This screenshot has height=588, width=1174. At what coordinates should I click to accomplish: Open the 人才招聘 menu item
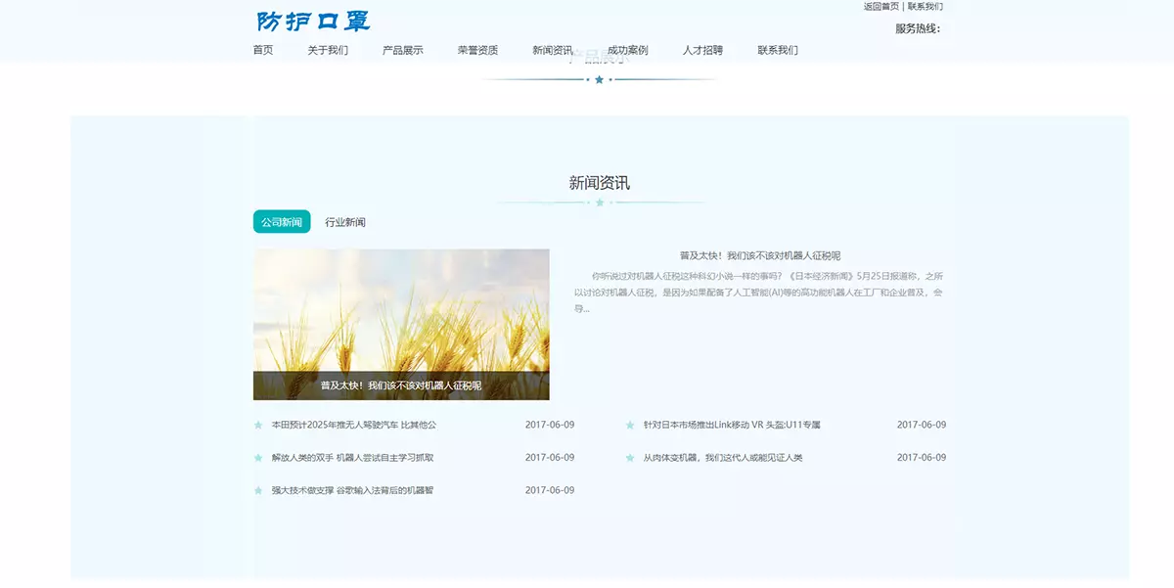tap(702, 50)
